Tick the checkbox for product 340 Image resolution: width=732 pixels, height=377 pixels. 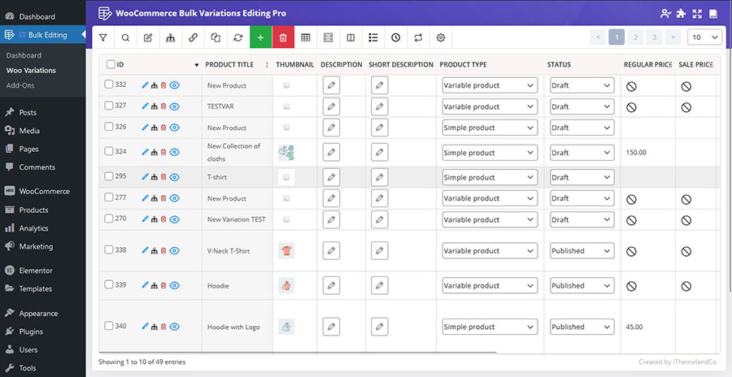coord(109,326)
